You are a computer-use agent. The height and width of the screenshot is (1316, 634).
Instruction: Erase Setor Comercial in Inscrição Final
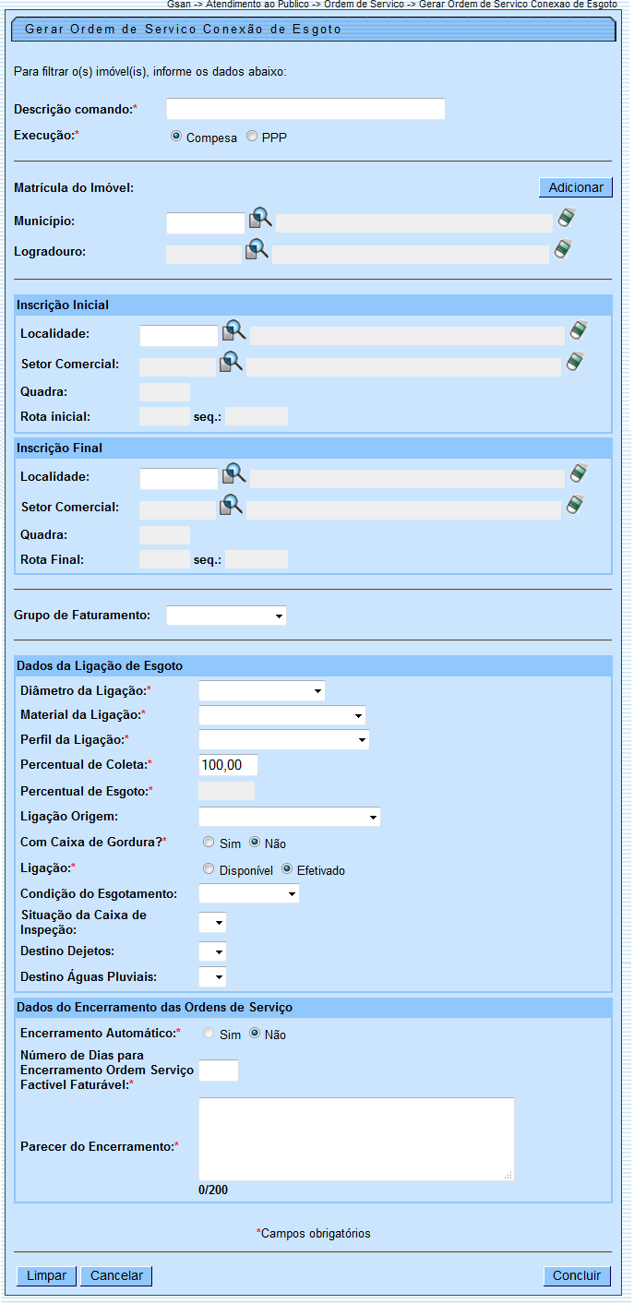coord(575,504)
